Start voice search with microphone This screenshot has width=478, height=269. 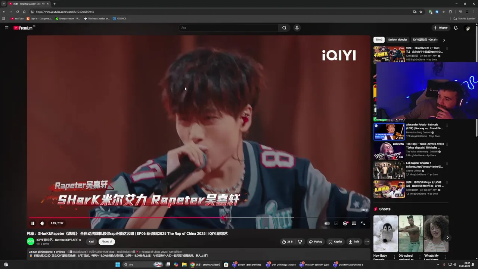coord(297,28)
